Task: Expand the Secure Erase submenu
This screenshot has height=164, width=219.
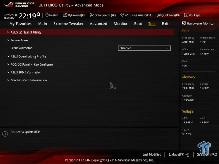Action: pyautogui.click(x=19, y=40)
